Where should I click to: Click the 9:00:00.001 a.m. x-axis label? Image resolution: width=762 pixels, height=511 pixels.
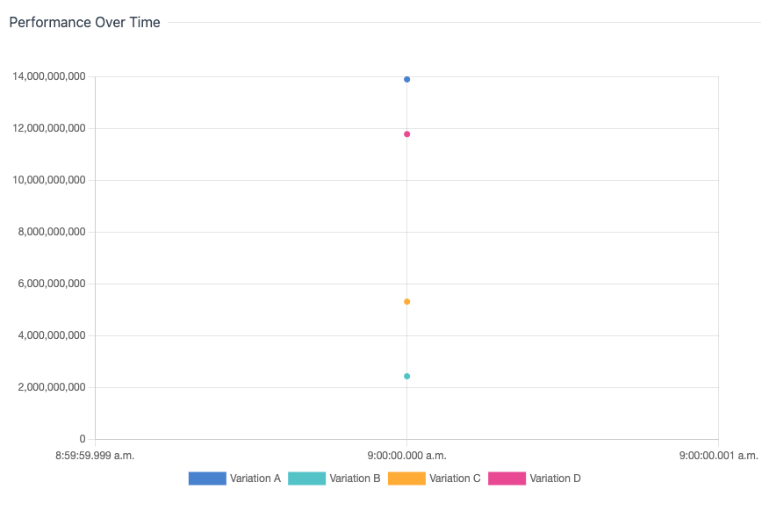tap(718, 456)
